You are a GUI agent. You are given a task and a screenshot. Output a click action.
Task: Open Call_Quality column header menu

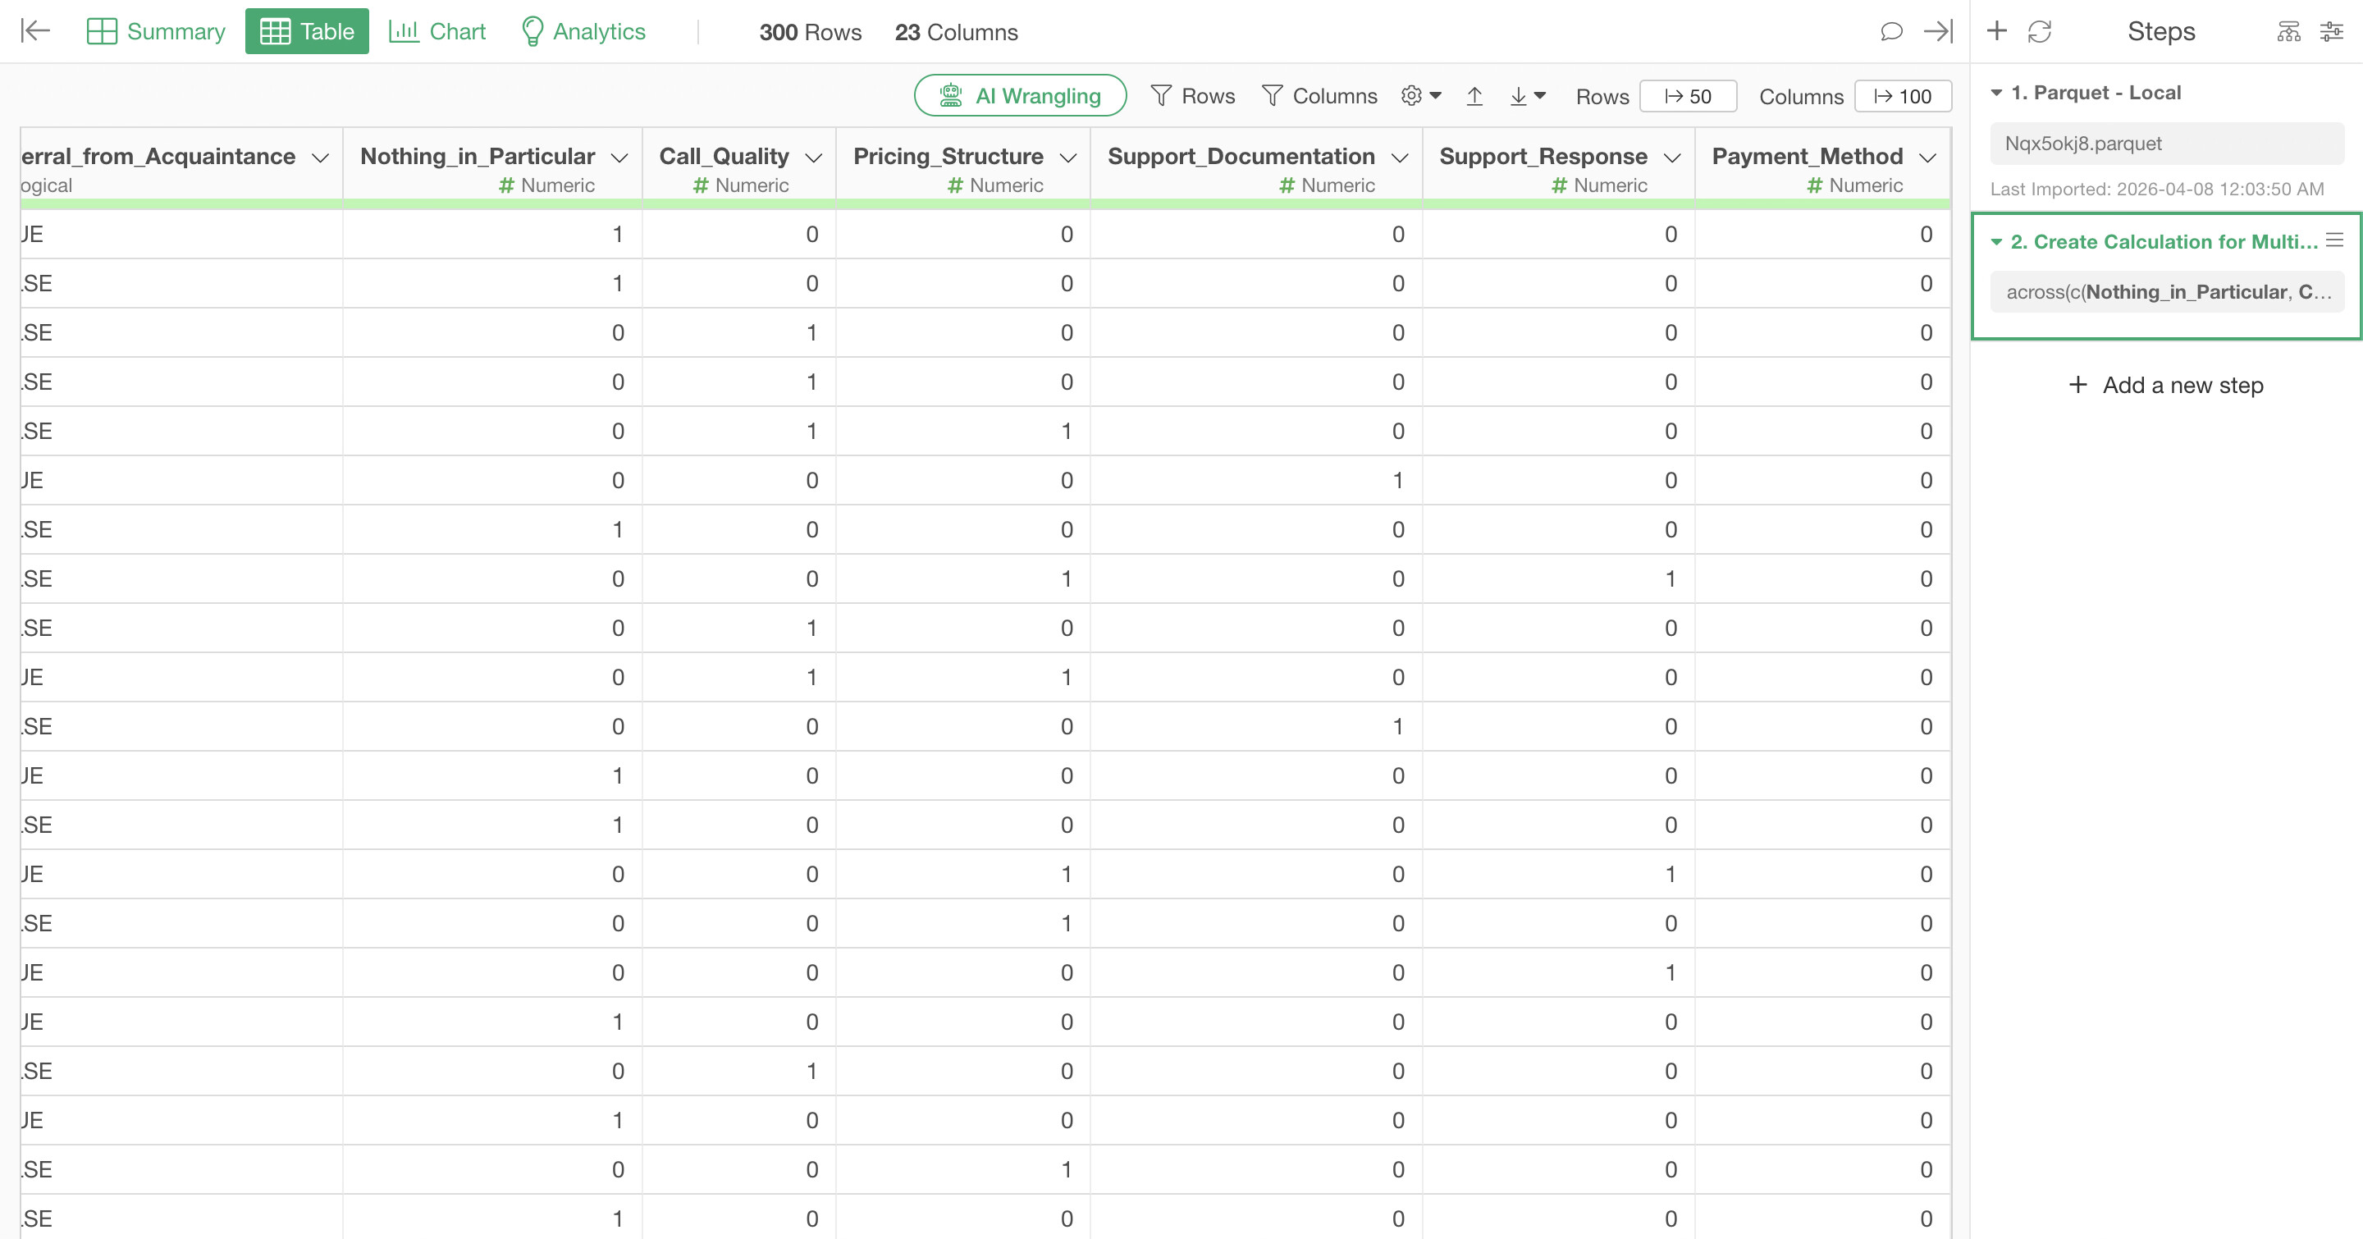tap(813, 158)
